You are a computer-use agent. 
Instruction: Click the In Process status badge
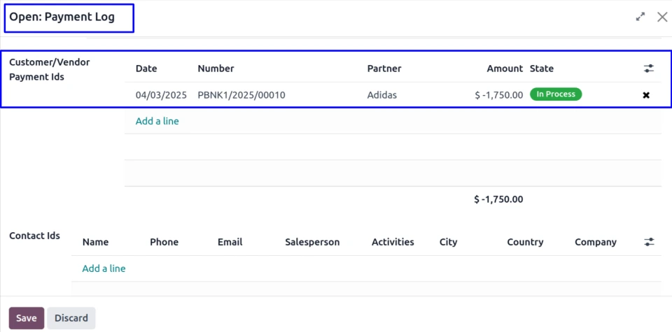tap(556, 94)
